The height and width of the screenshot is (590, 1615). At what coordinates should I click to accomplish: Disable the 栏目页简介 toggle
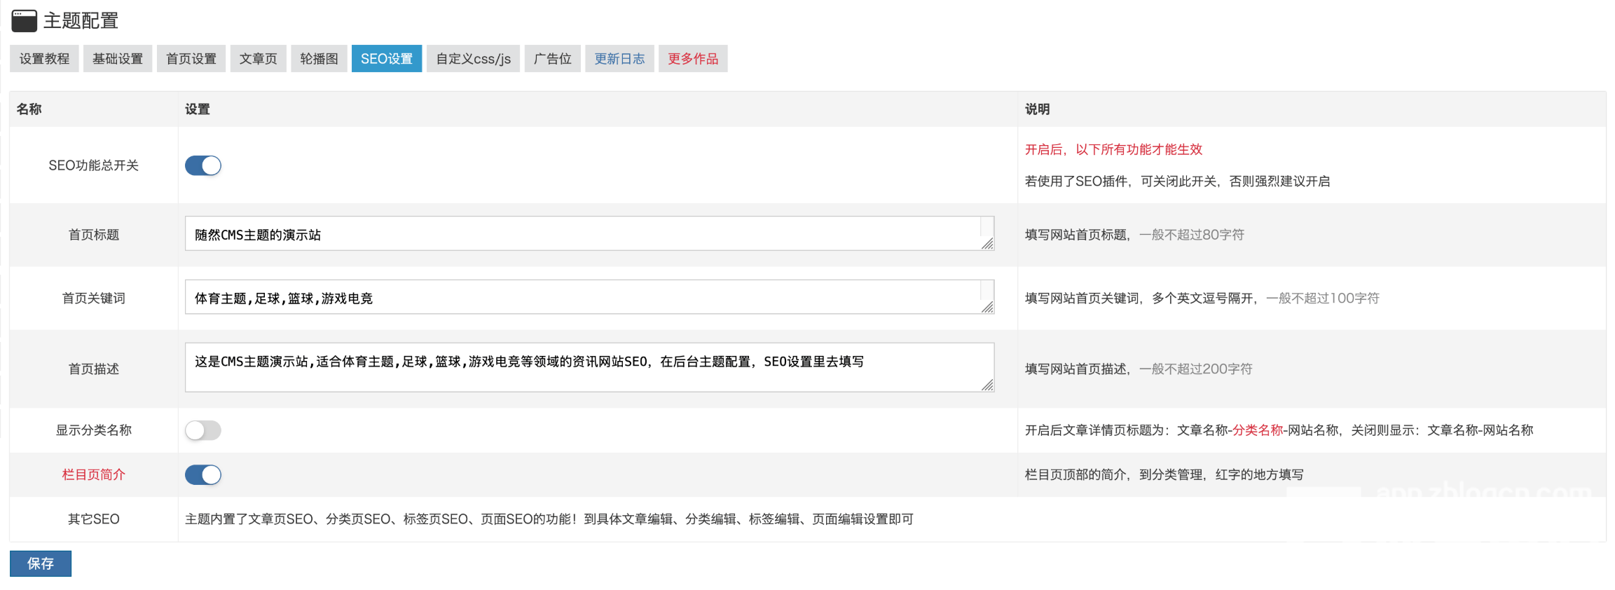click(x=203, y=475)
